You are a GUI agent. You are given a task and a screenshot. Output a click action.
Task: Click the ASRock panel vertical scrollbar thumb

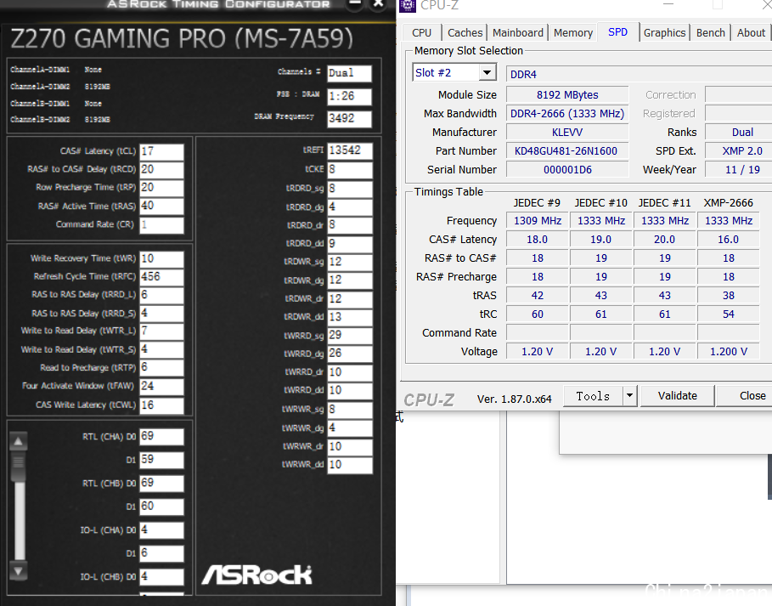point(18,467)
